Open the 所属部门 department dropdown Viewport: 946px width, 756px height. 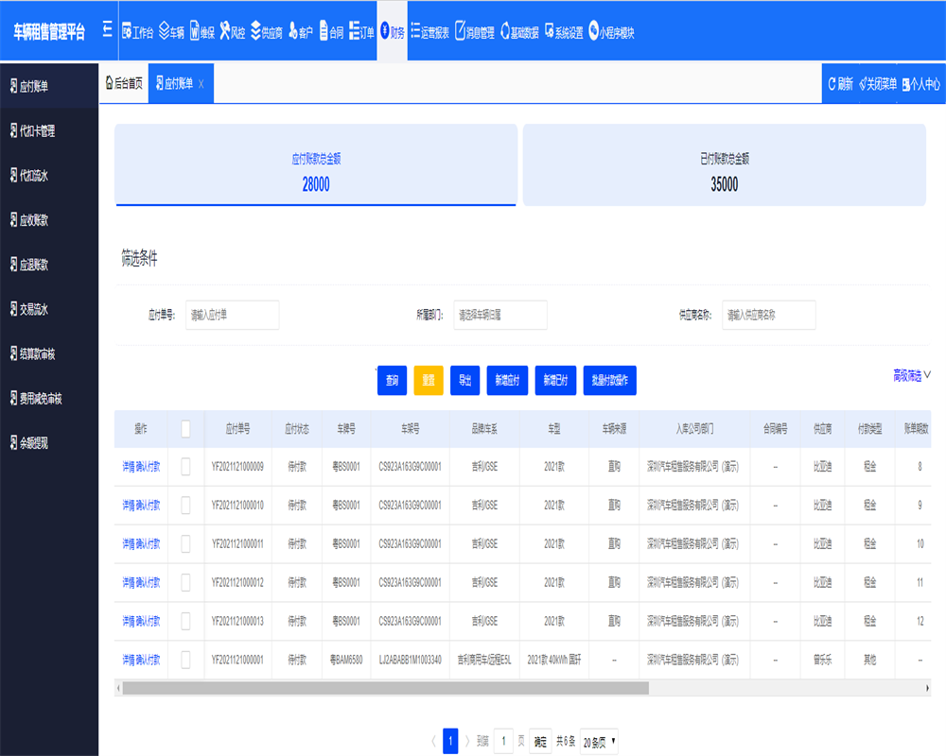500,316
